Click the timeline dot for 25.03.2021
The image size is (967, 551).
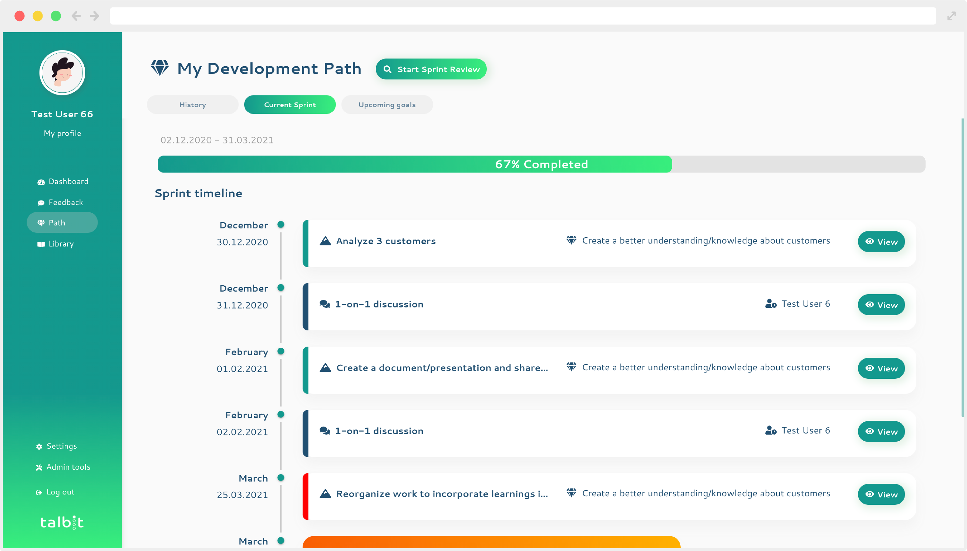(281, 477)
